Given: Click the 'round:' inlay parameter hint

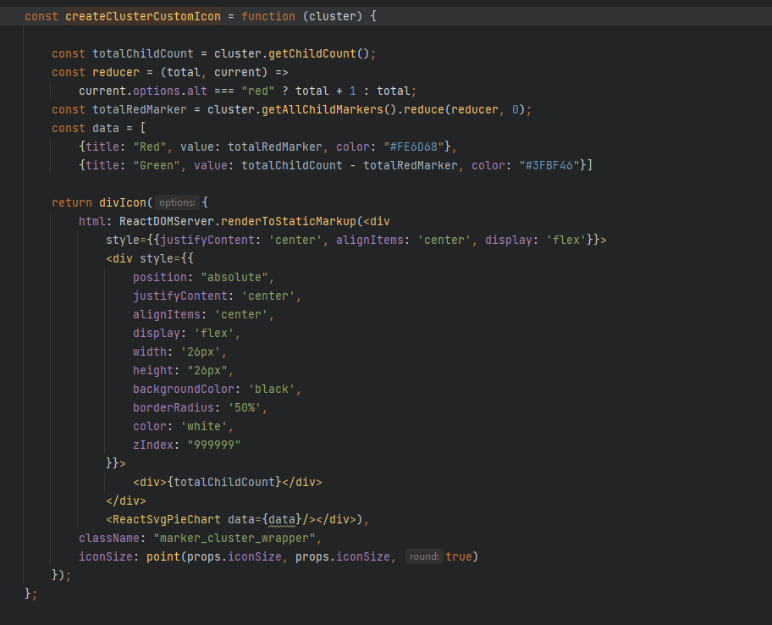Looking at the screenshot, I should tap(424, 556).
